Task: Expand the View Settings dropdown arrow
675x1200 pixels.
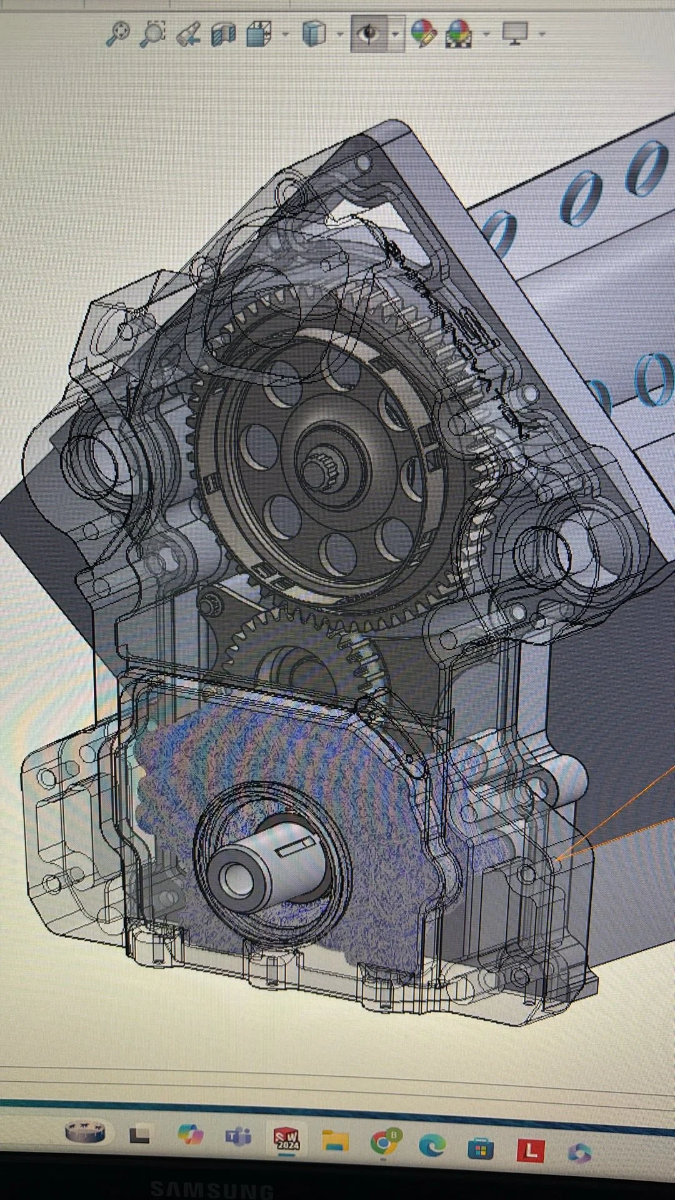Action: tap(542, 34)
